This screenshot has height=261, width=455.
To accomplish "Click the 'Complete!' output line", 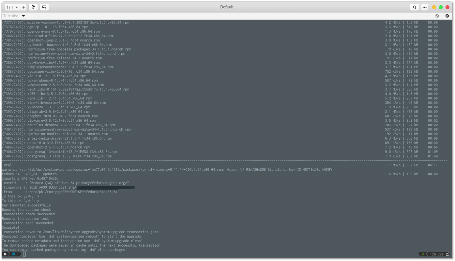I will point(11,228).
